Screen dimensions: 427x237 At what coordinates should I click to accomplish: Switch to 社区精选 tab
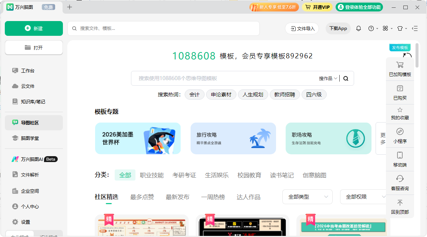coord(107,197)
